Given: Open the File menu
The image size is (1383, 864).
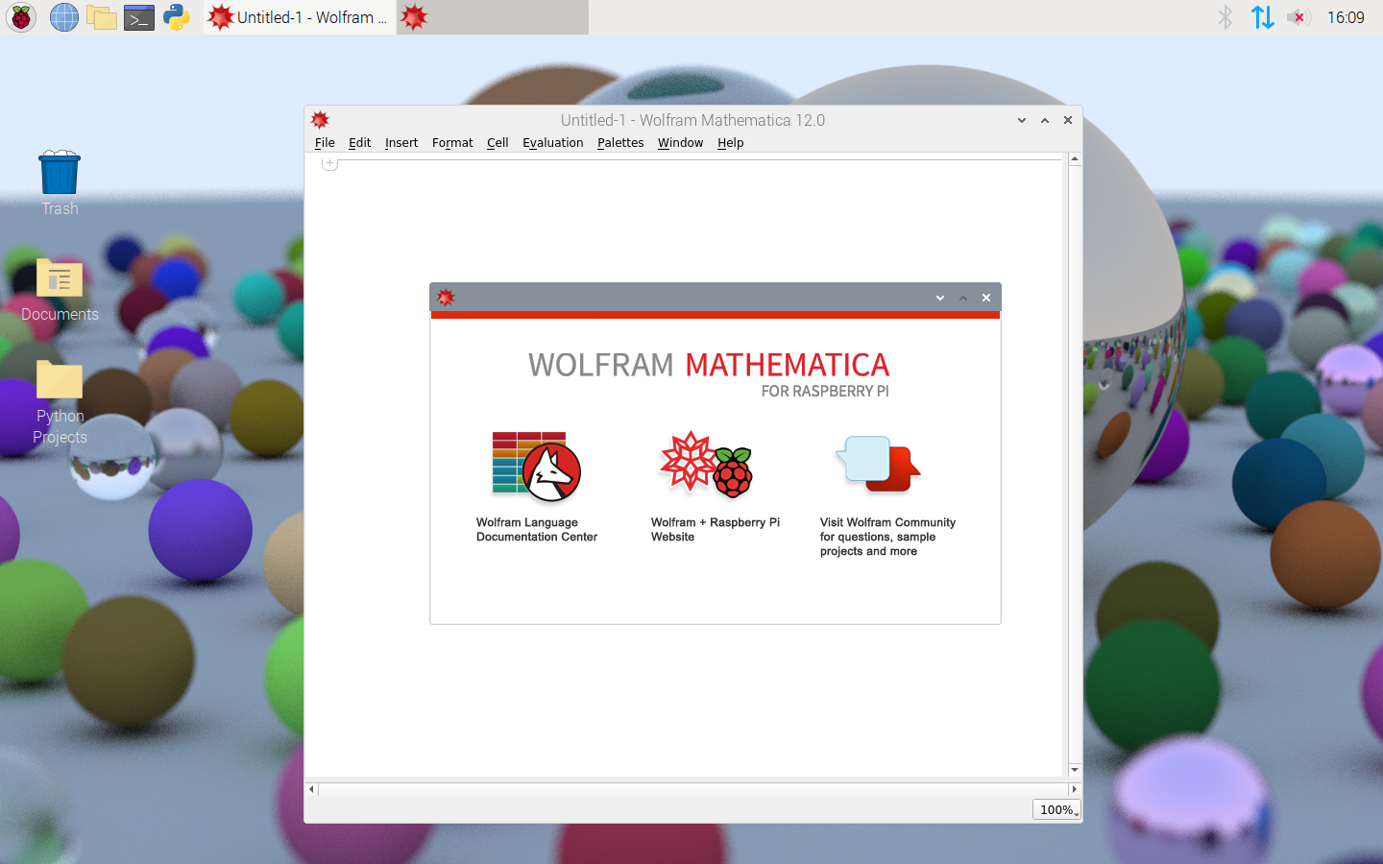Looking at the screenshot, I should click(325, 143).
